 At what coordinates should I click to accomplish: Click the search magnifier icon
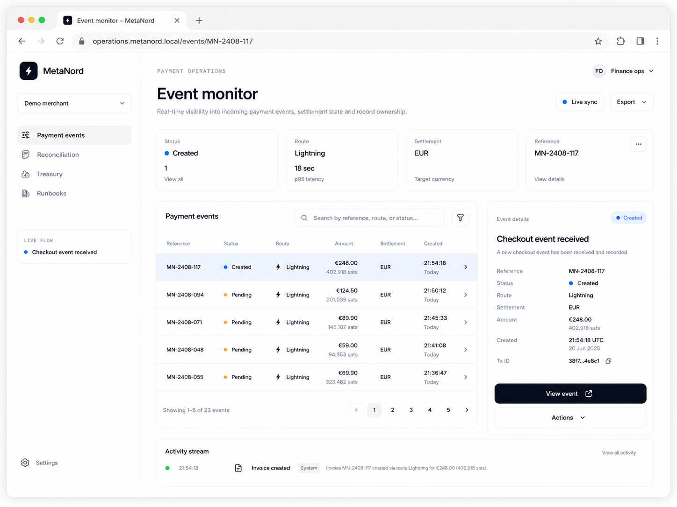pos(304,218)
